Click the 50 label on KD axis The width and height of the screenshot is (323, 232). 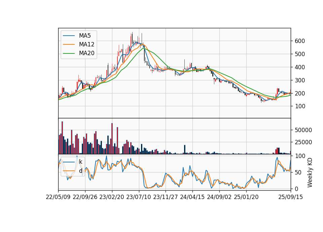[298, 172]
